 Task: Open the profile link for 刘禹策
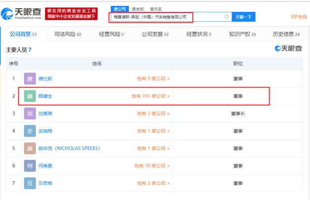pyautogui.click(x=45, y=113)
